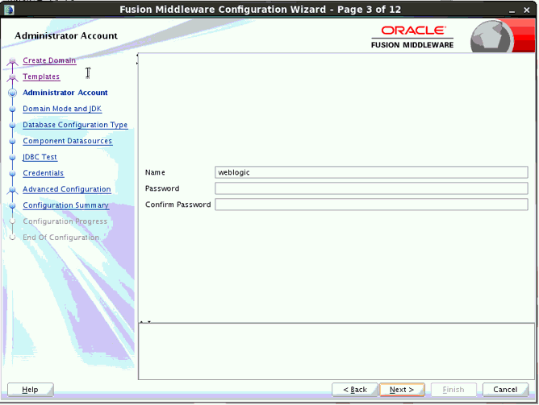
Task: Click the Oracle Fusion Middleware logo
Action: 412,37
